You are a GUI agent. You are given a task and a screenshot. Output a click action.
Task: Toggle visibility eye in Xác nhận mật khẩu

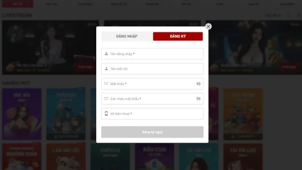coord(199,99)
